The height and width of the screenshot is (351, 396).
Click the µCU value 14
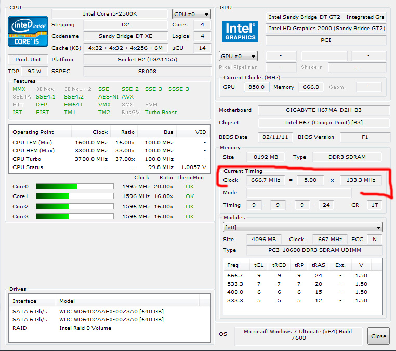click(202, 48)
